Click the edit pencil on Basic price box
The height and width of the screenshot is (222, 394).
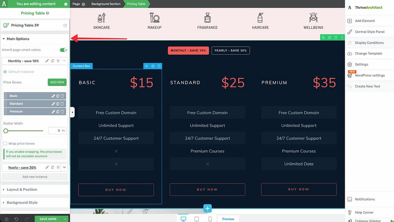click(53, 96)
